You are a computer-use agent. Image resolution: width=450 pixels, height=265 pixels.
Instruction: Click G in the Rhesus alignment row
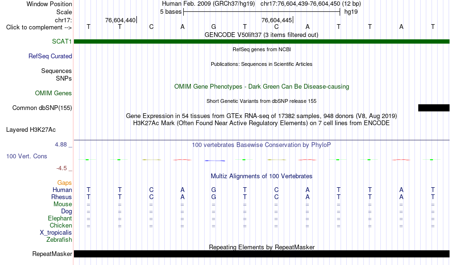tap(214, 197)
